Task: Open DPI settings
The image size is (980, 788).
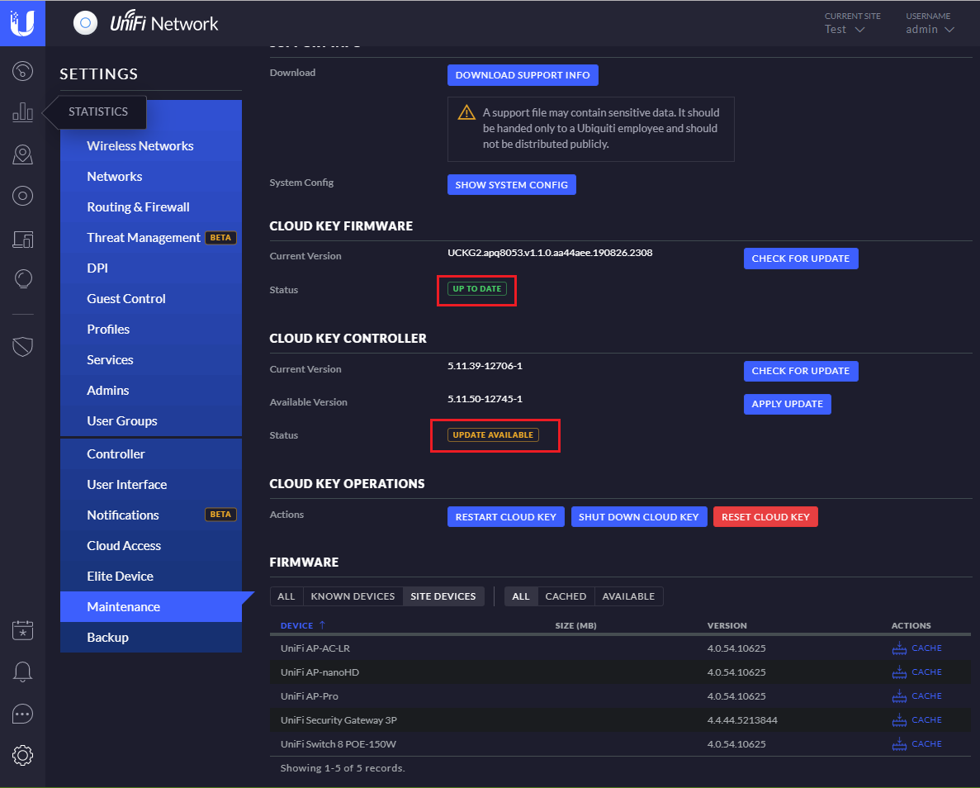Action: [150, 268]
